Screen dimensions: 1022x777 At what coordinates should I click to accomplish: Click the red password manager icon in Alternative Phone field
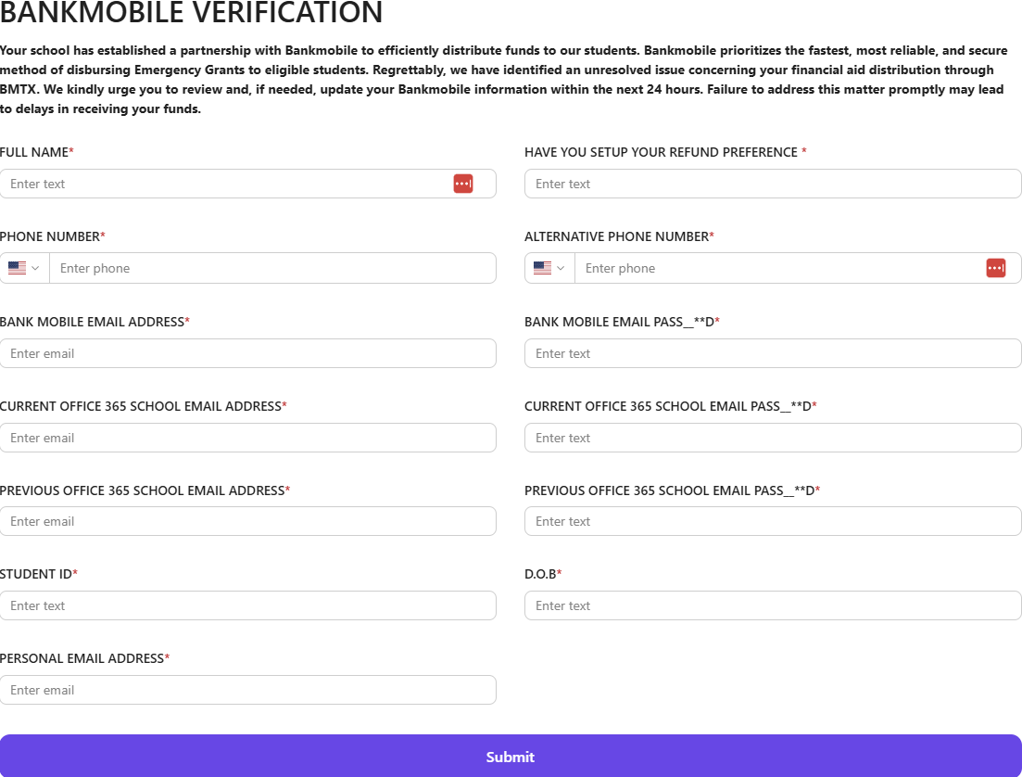(x=995, y=268)
